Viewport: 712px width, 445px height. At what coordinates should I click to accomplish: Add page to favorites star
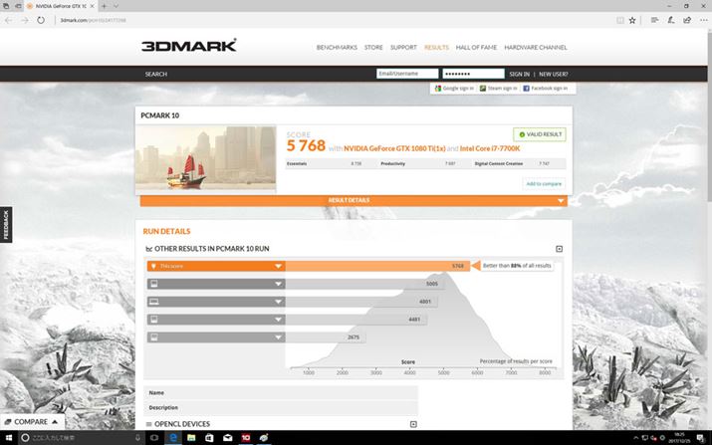coord(632,21)
